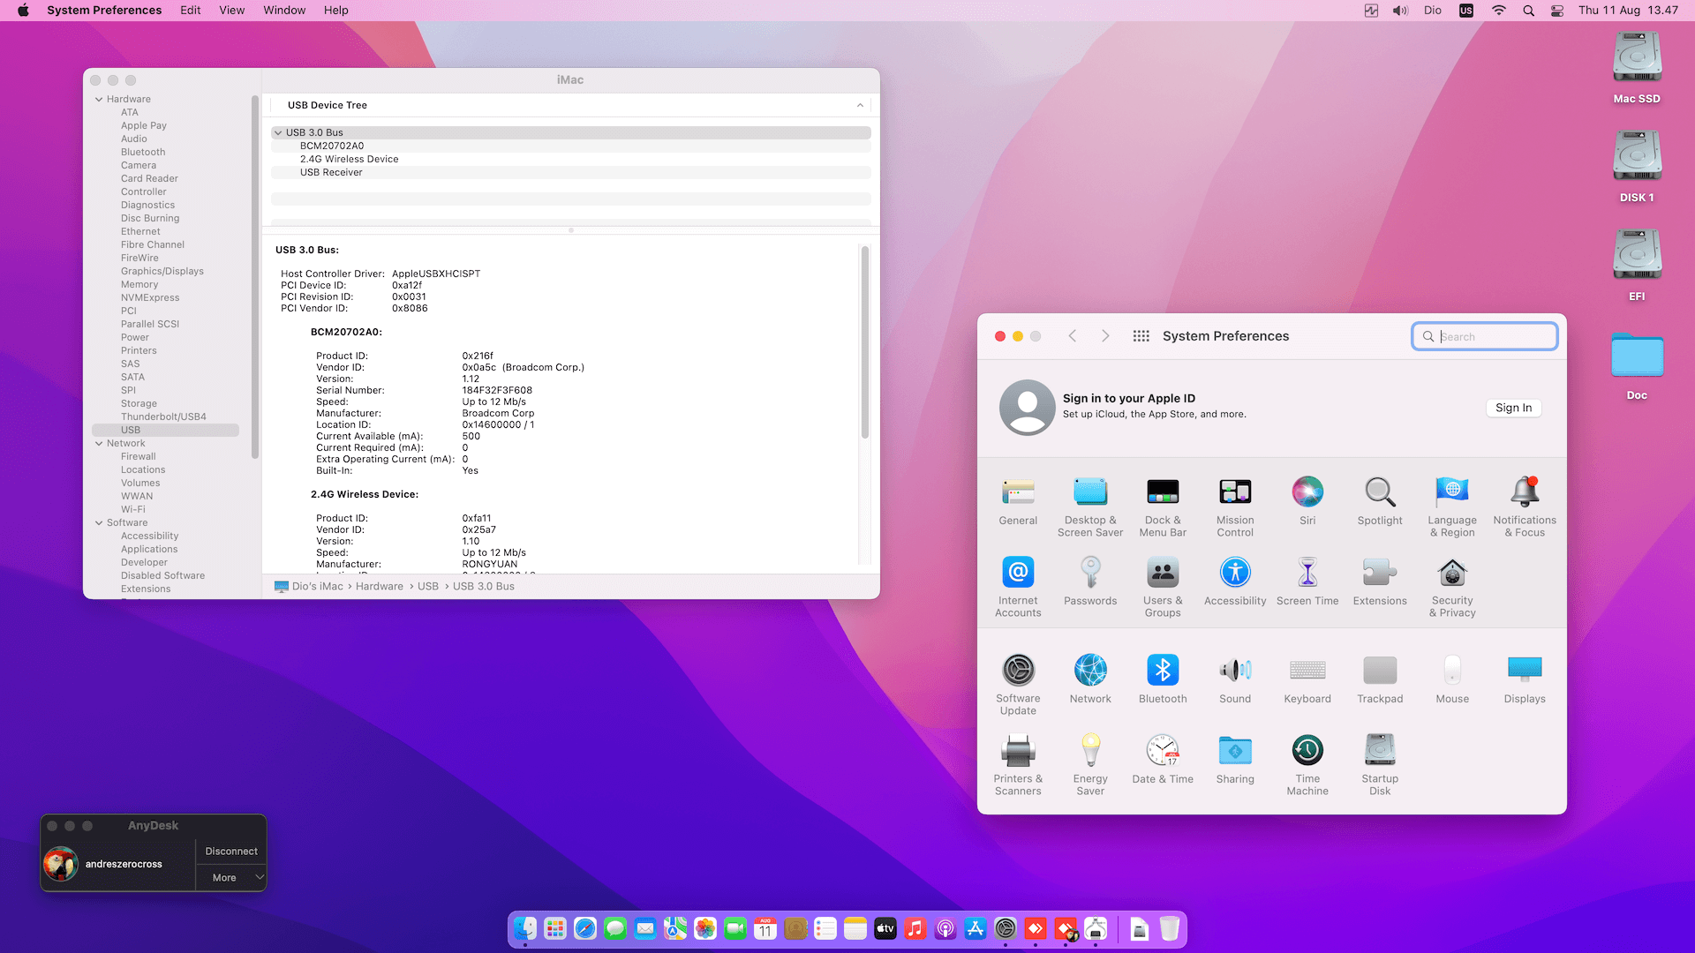Select Graphics/Displays in sidebar
This screenshot has height=953, width=1695.
point(162,271)
